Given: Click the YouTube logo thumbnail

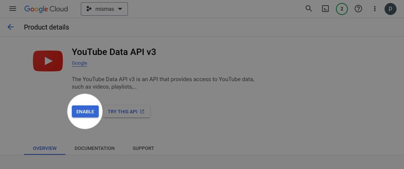Looking at the screenshot, I should [48, 61].
